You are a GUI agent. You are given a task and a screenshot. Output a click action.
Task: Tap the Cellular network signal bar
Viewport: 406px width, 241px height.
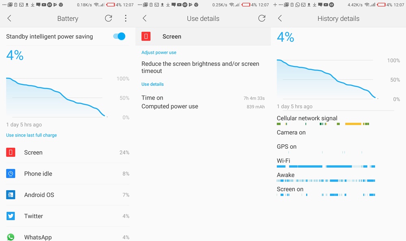click(323, 124)
